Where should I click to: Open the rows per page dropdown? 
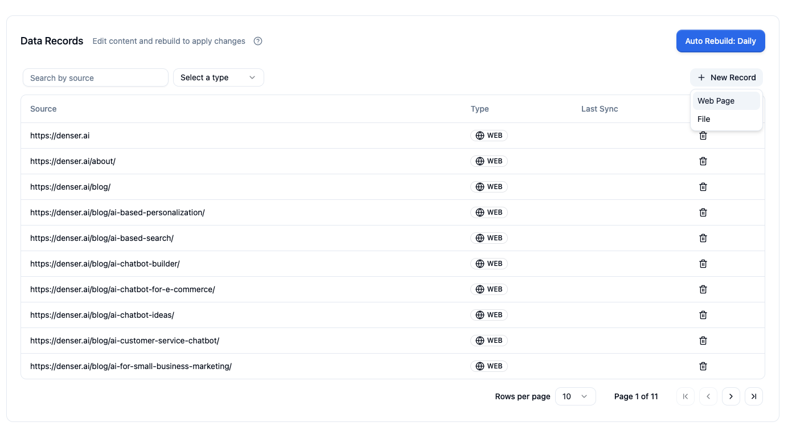tap(576, 396)
